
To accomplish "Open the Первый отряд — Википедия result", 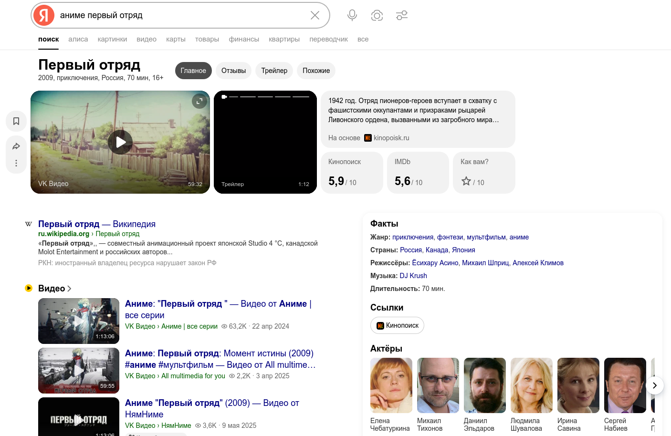I will coord(97,224).
